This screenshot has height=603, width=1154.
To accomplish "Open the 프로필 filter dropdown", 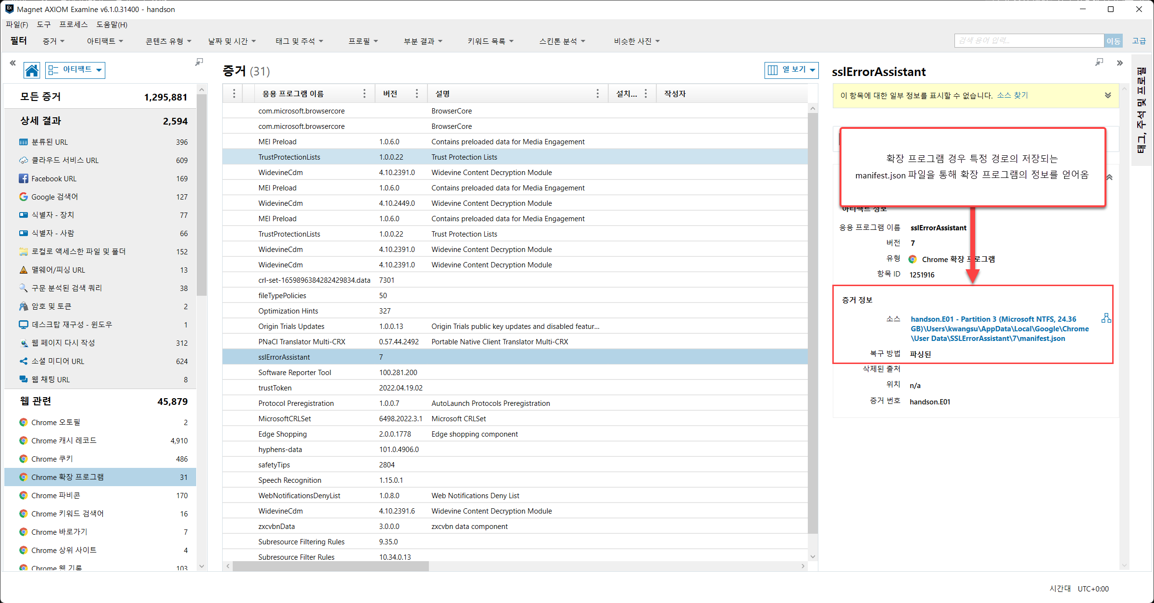I will [x=363, y=41].
